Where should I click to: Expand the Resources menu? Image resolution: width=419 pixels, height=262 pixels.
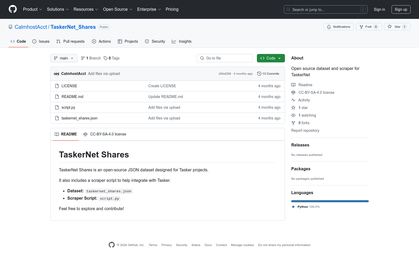86,9
